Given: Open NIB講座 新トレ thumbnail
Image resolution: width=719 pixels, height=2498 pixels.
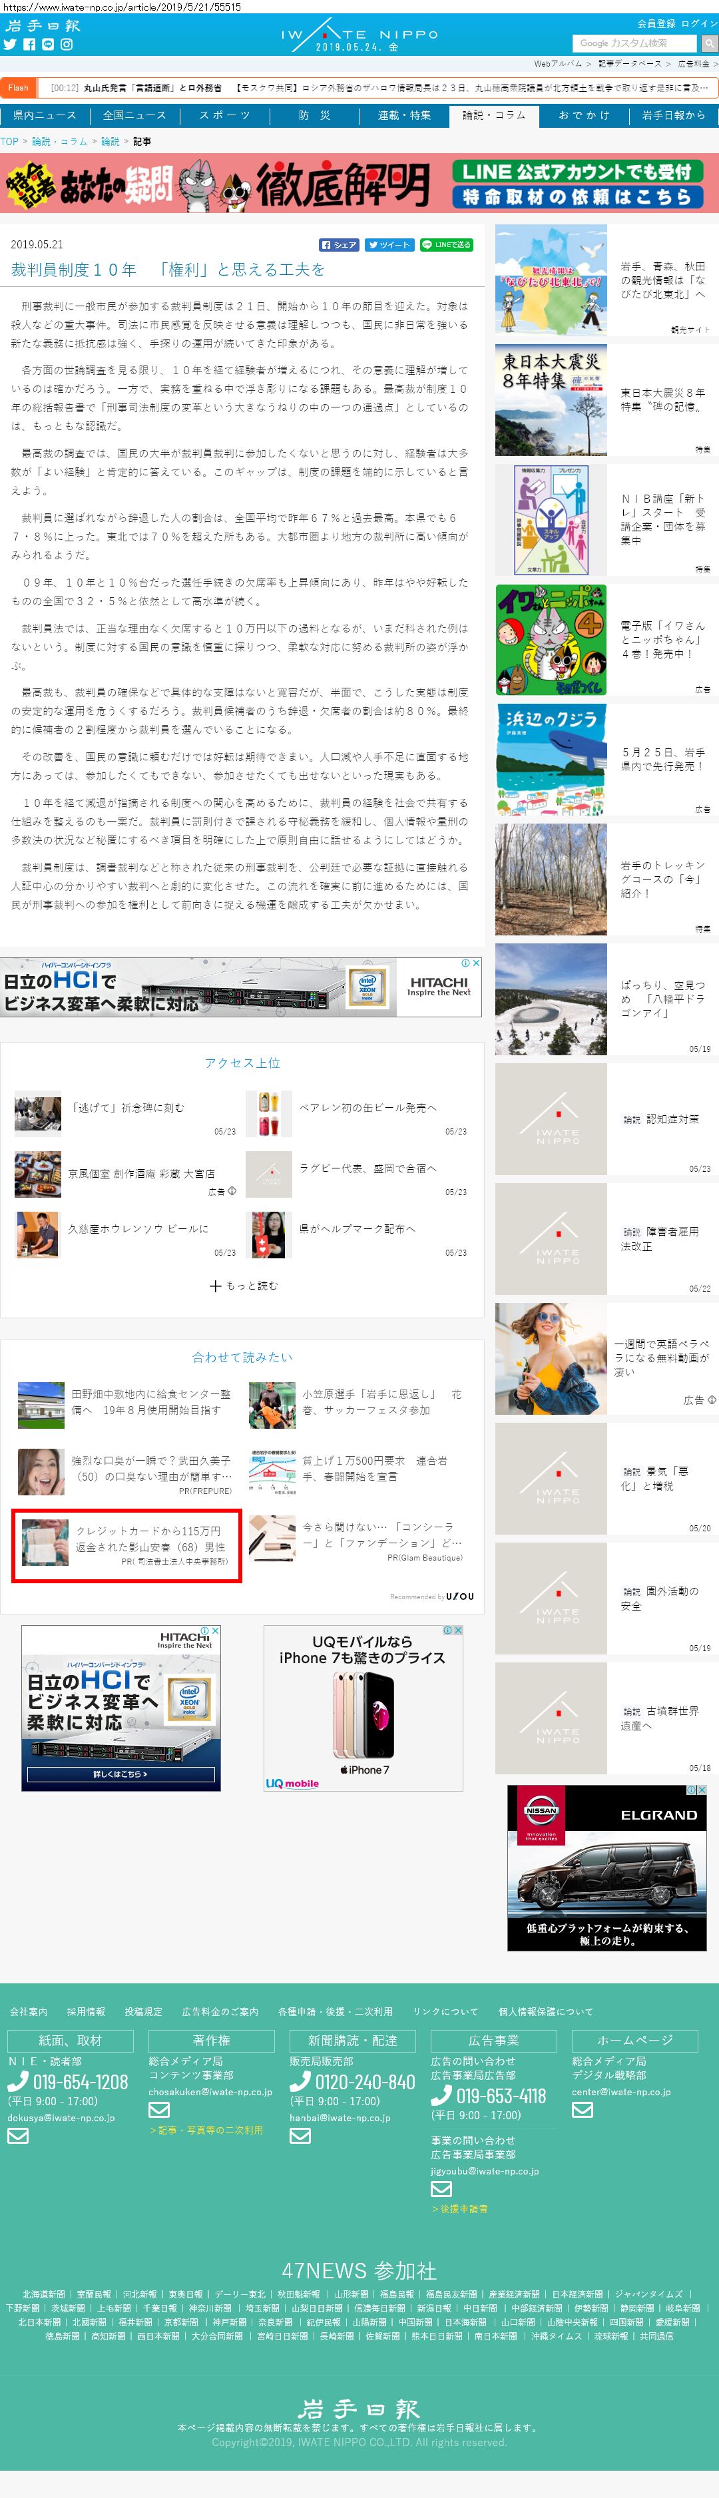Looking at the screenshot, I should coord(551,520).
